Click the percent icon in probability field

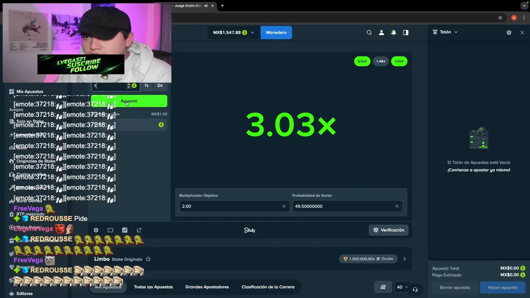[397, 206]
